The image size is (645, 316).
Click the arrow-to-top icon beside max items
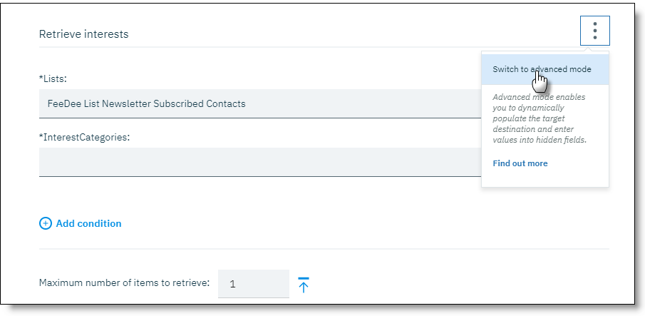pyautogui.click(x=304, y=284)
